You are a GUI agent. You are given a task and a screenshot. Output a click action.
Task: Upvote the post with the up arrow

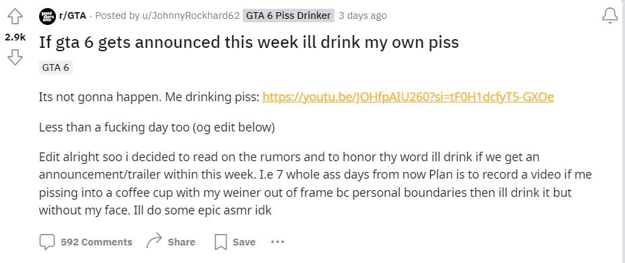tap(15, 16)
